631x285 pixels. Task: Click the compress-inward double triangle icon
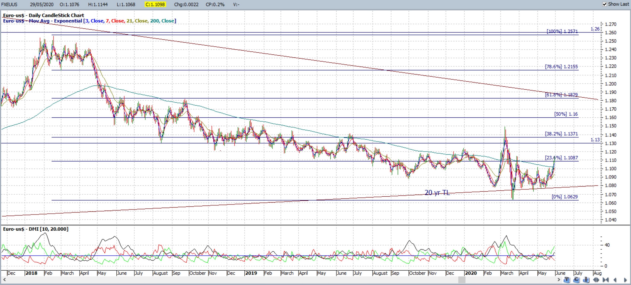(x=606, y=280)
